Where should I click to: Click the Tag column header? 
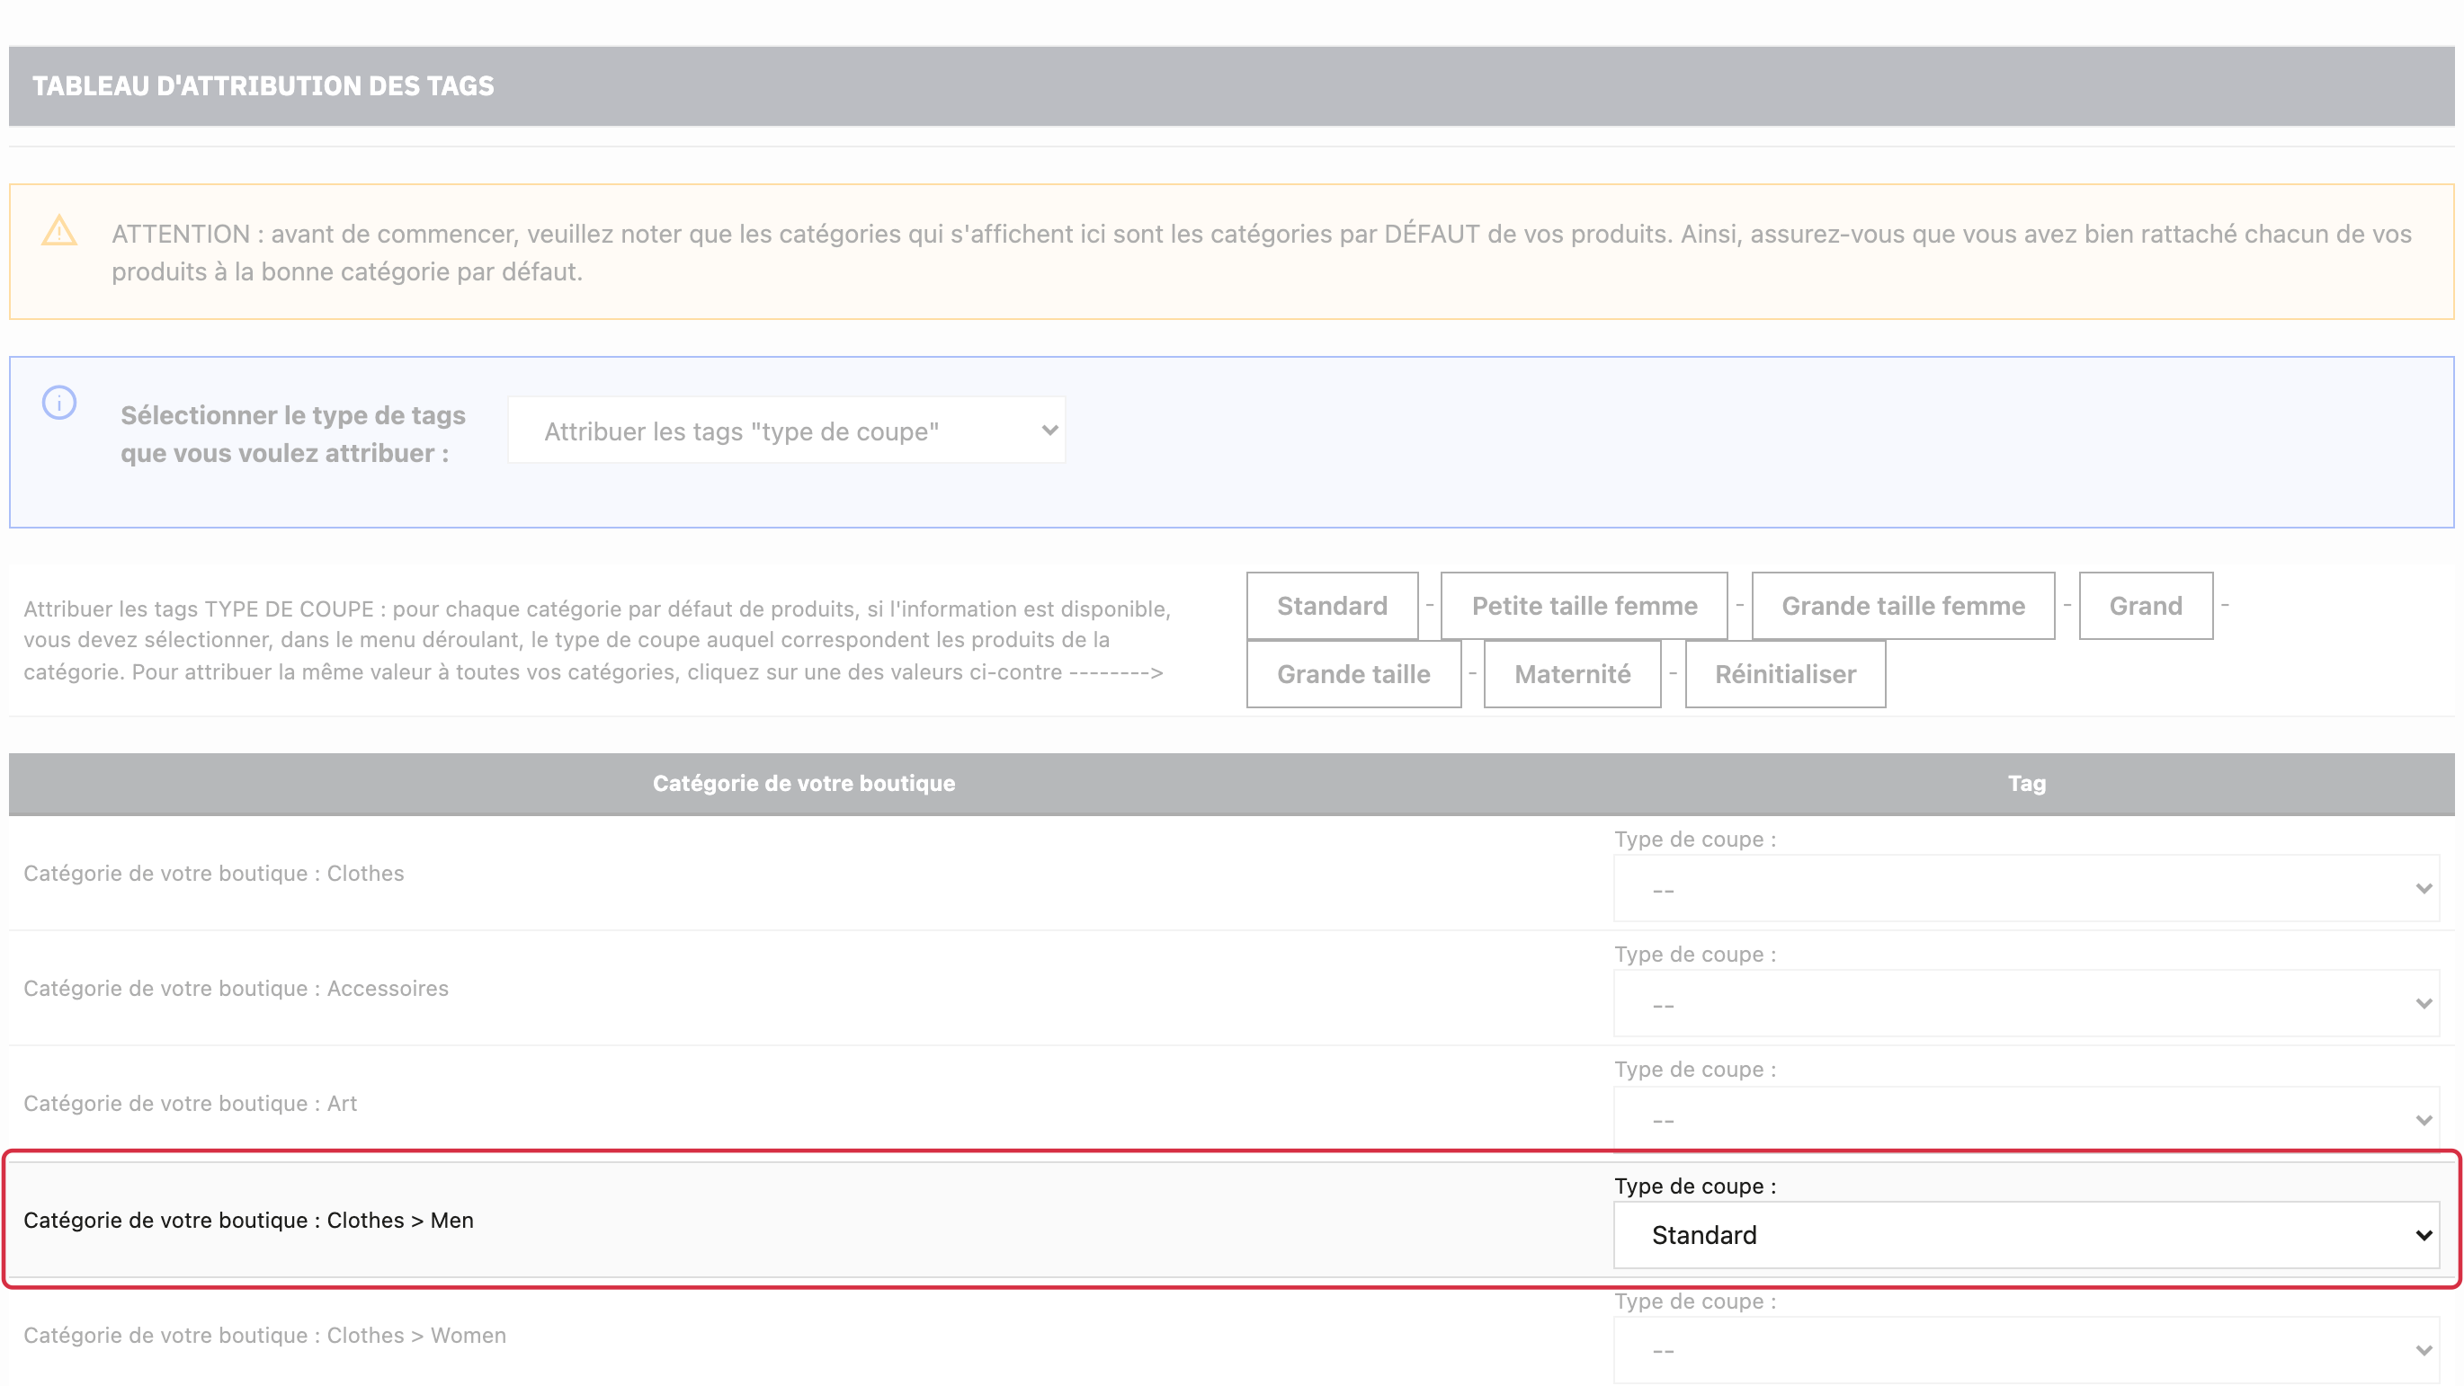click(2026, 783)
